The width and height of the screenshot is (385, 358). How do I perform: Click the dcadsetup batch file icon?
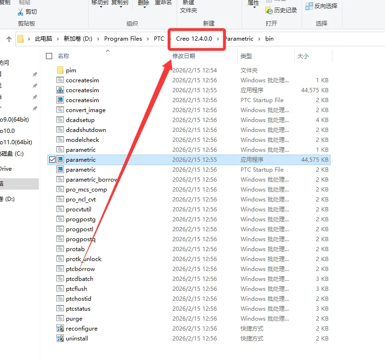pyautogui.click(x=60, y=120)
